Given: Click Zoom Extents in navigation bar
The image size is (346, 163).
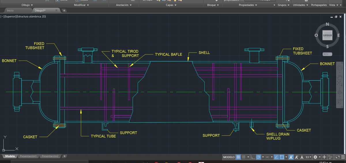Looking at the screenshot, I should coord(340,84).
